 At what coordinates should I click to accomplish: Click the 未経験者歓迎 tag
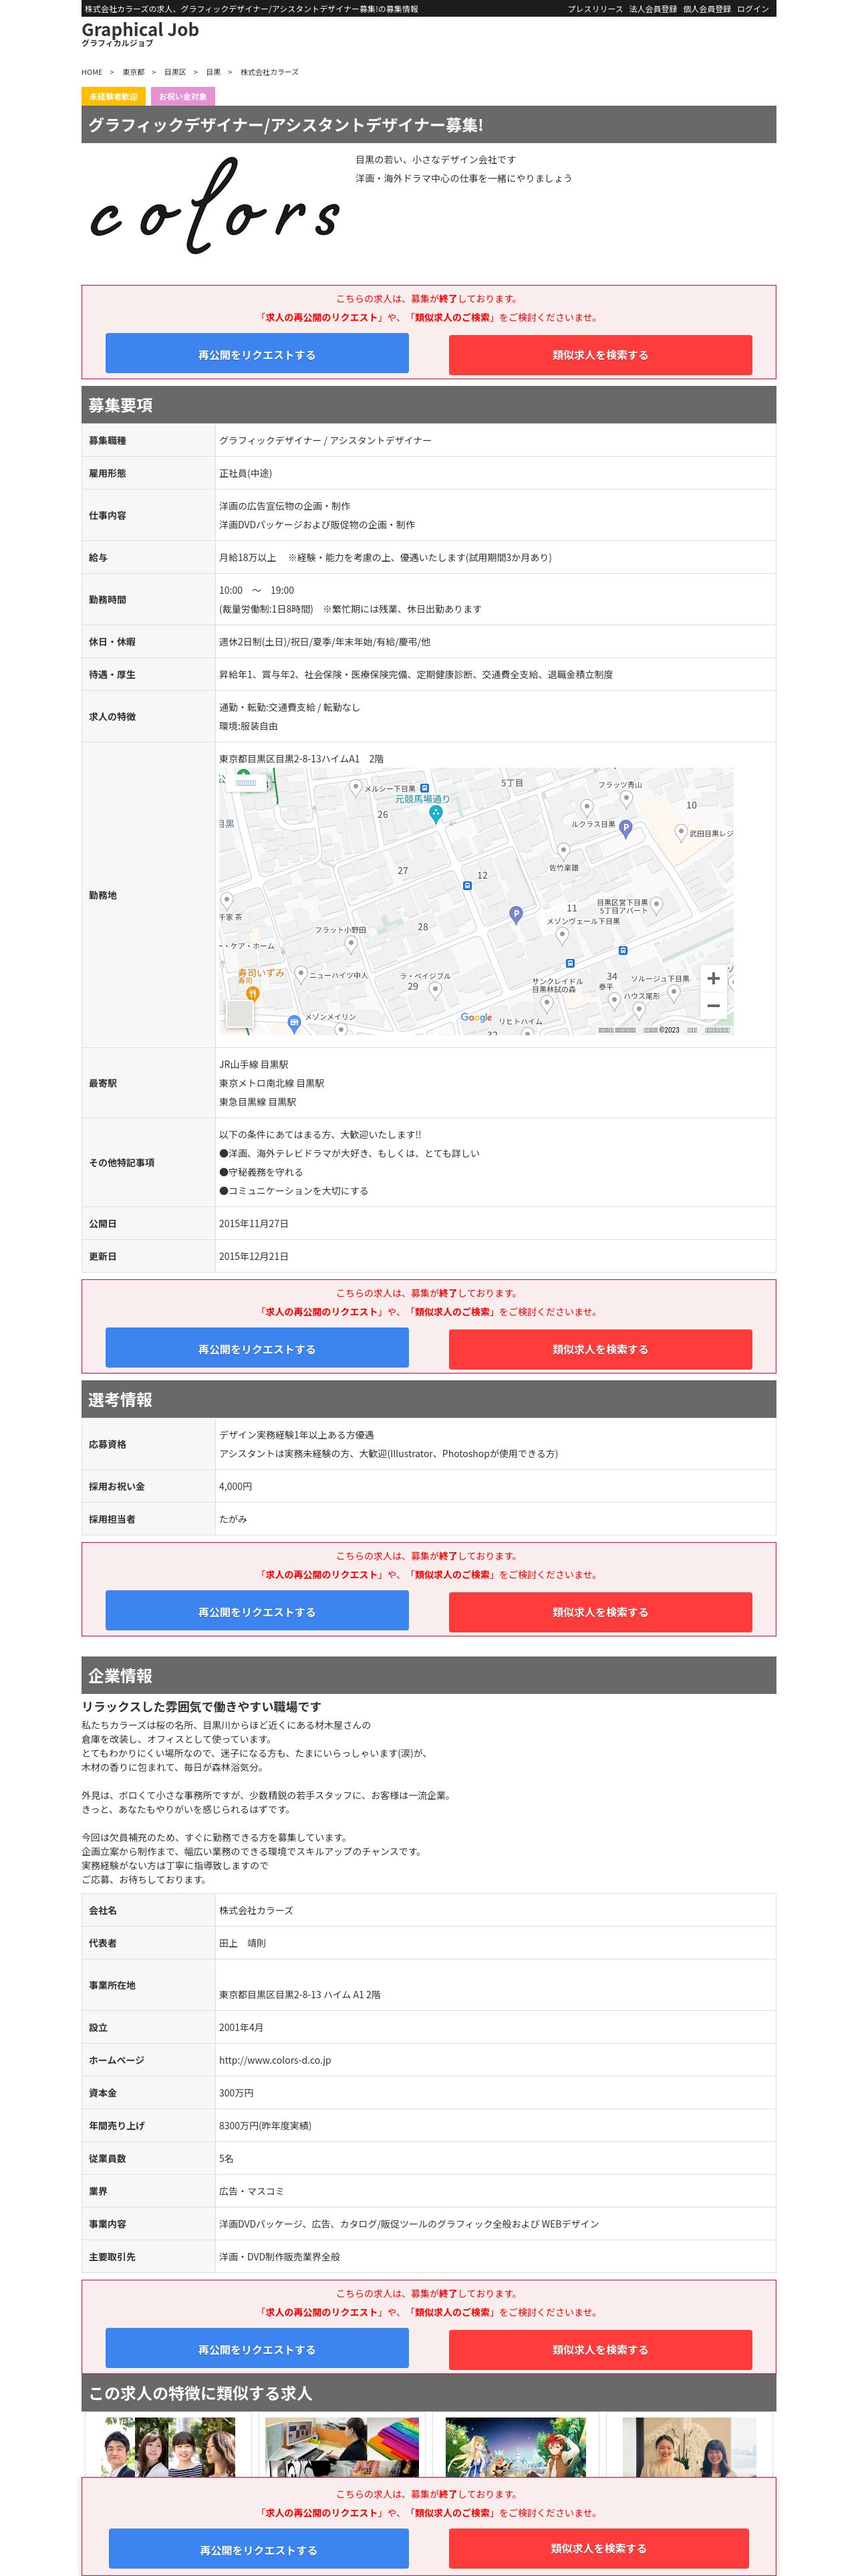click(114, 96)
